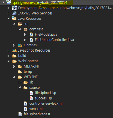Expand the Libraries node
The image size is (113, 118).
pos(14,45)
